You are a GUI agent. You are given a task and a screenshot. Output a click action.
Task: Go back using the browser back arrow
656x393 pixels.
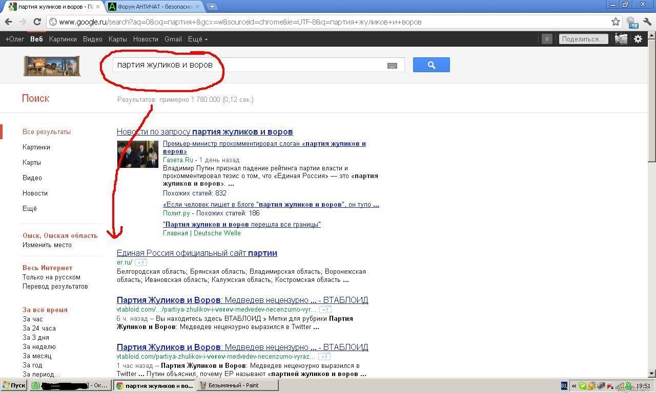tap(9, 22)
